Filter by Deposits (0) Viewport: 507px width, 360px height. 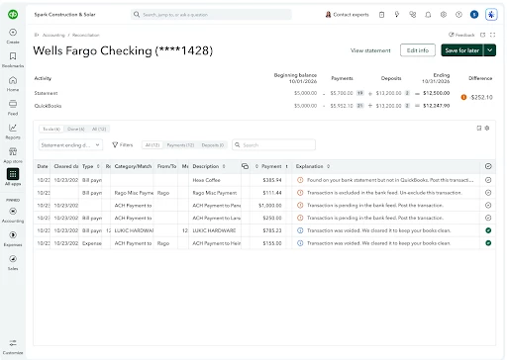point(213,145)
